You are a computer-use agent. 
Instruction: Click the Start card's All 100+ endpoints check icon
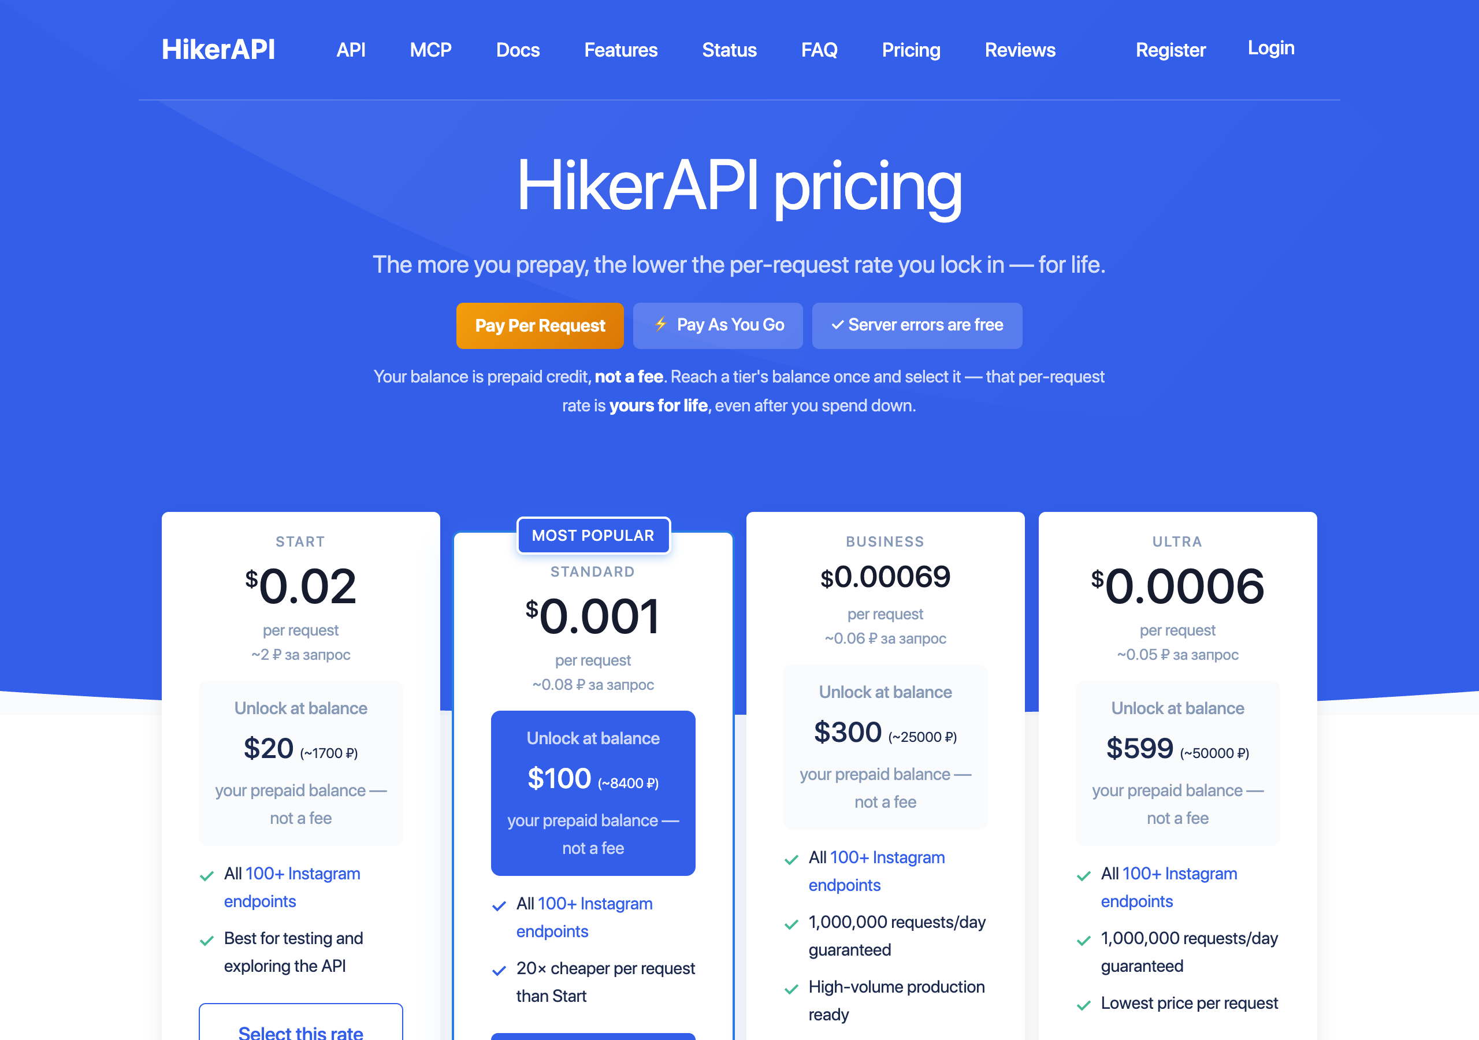[x=207, y=876]
